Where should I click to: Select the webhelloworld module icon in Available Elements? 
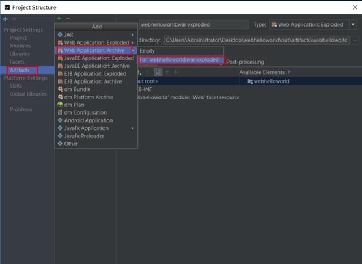(x=250, y=81)
